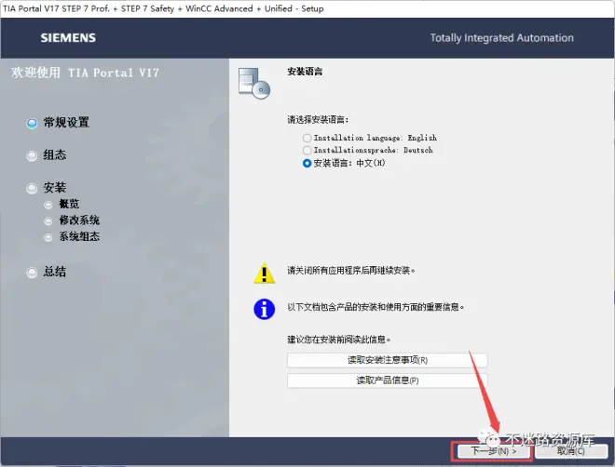
Task: Select the 概览 sub-step indicator
Action: 48,205
